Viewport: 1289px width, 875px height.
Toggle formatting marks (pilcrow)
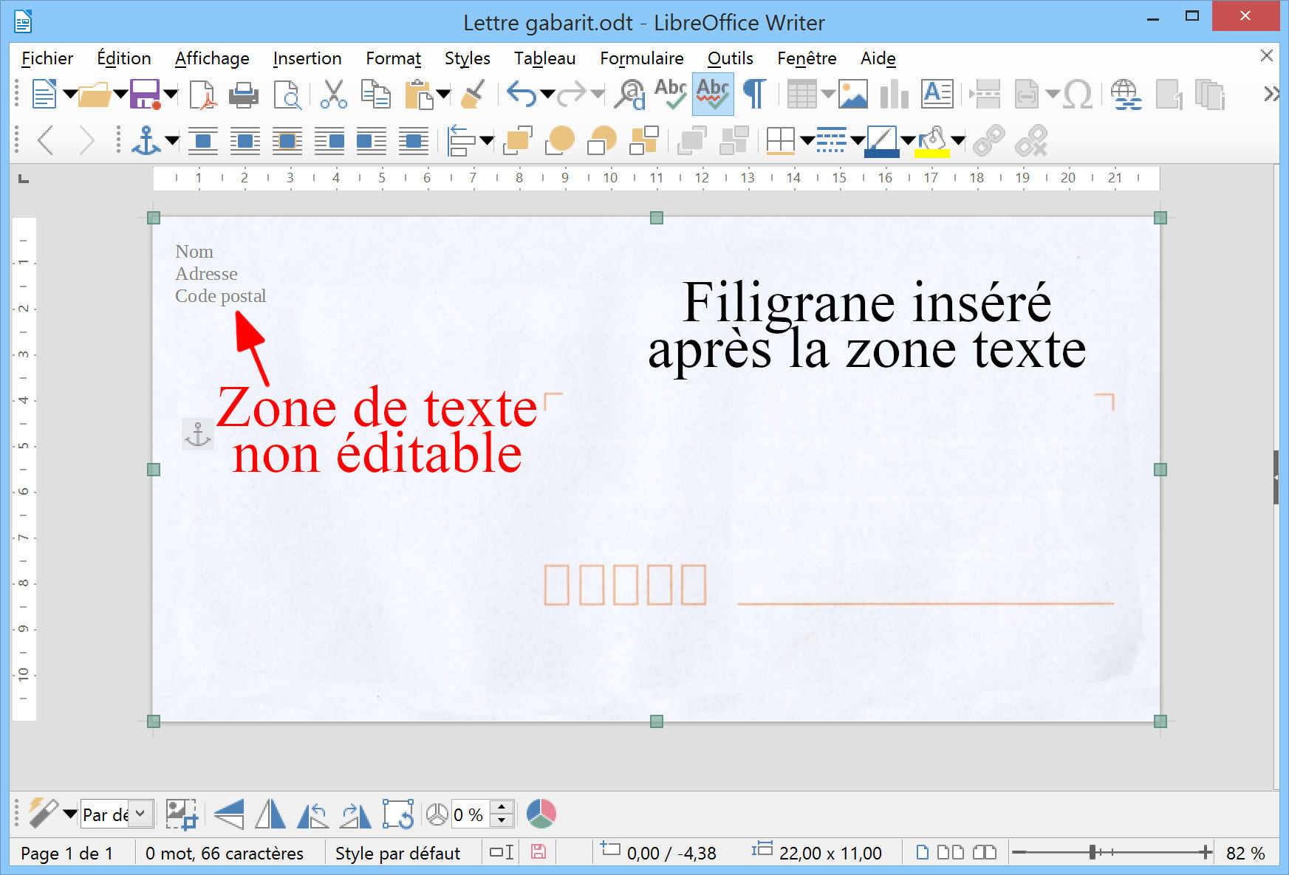point(755,95)
